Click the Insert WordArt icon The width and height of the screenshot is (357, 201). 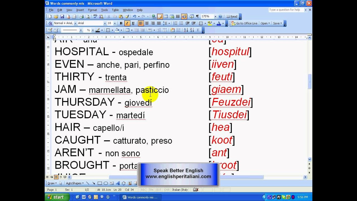pos(117,183)
